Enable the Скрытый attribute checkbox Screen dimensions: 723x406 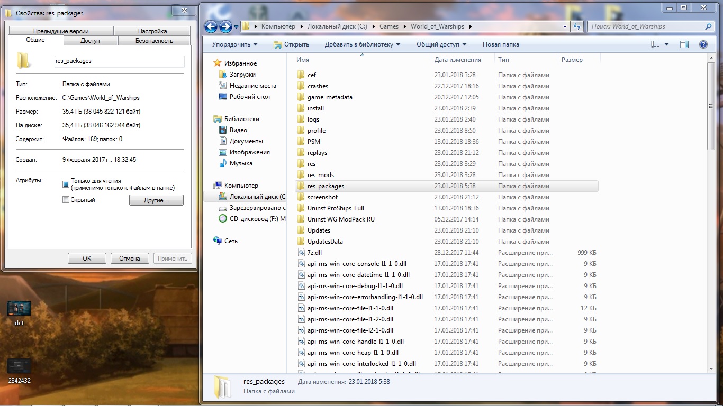[x=66, y=200]
